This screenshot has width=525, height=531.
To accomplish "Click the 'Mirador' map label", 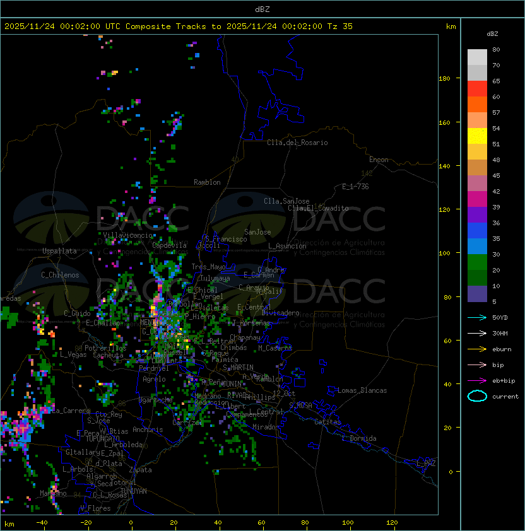I will pos(266,427).
